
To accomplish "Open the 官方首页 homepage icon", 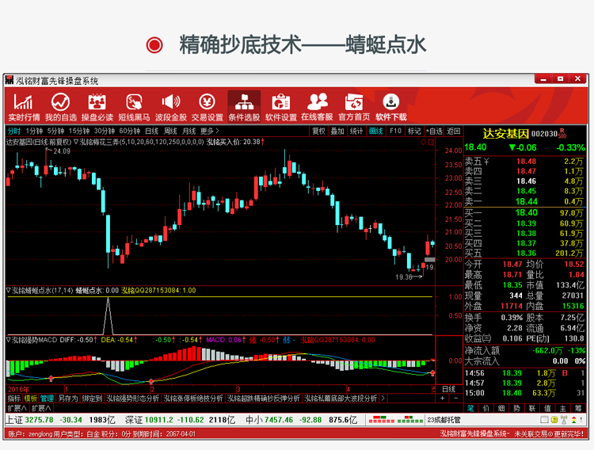I will click(354, 107).
